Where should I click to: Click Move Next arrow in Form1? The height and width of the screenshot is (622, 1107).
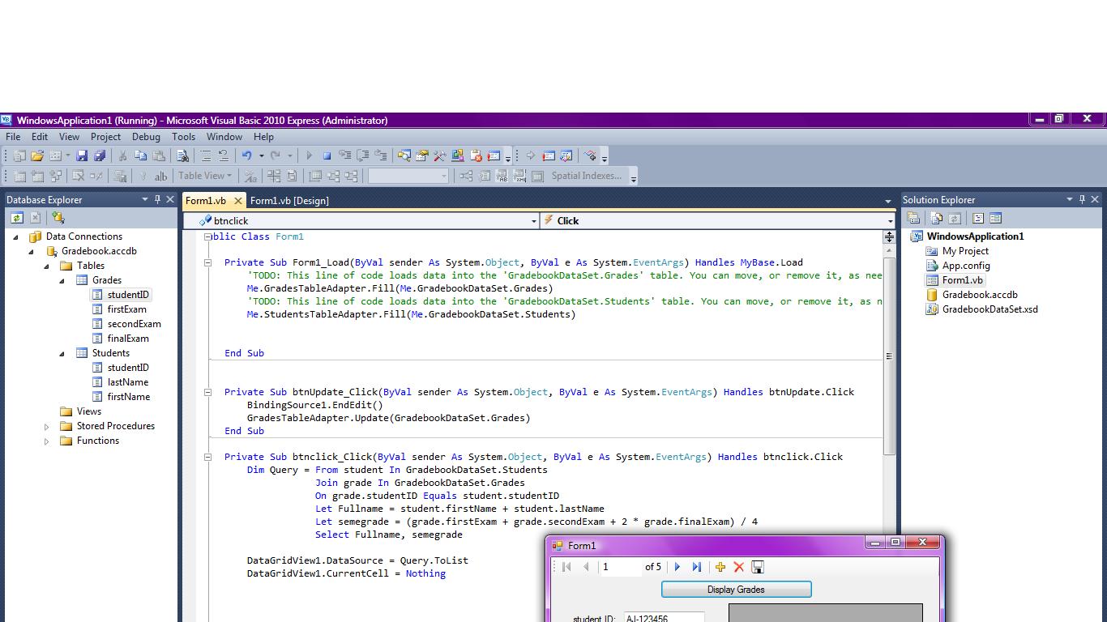click(677, 567)
